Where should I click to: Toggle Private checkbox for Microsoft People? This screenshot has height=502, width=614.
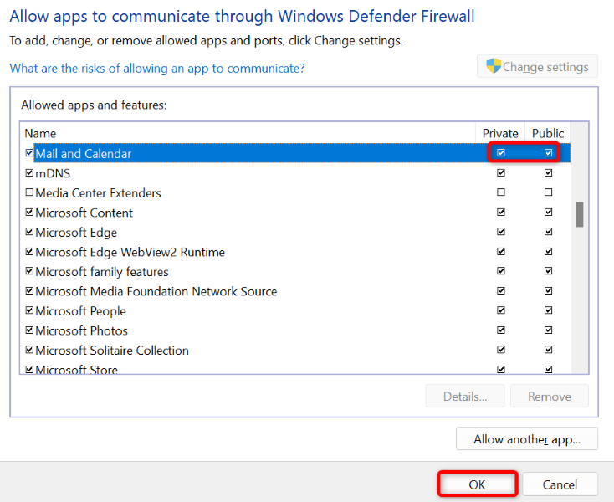[x=501, y=310]
